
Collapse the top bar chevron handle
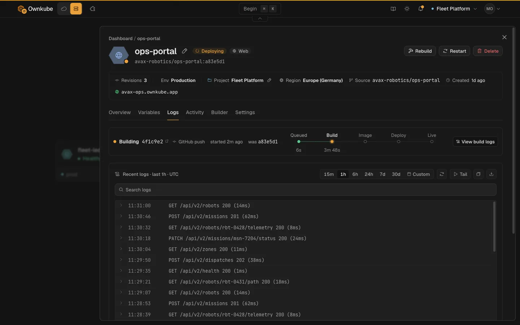[260, 18]
